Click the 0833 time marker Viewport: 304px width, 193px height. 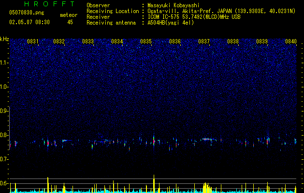pos(88,41)
